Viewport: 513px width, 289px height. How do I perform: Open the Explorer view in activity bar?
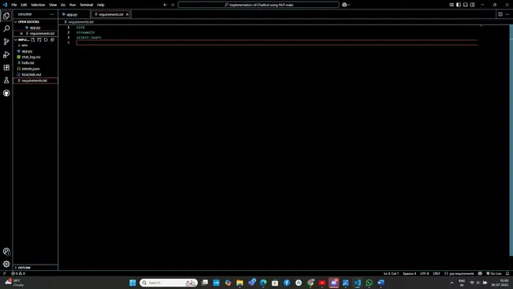pyautogui.click(x=6, y=16)
